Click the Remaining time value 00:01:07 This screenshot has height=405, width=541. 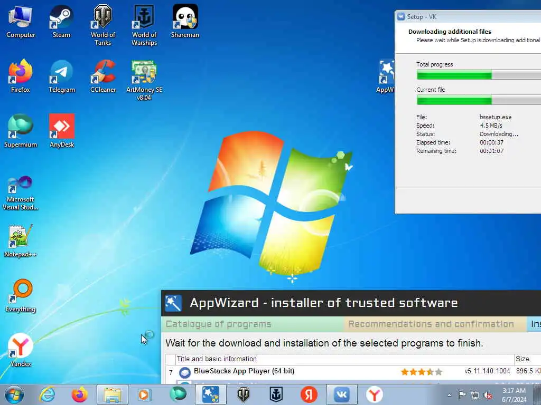coord(491,151)
